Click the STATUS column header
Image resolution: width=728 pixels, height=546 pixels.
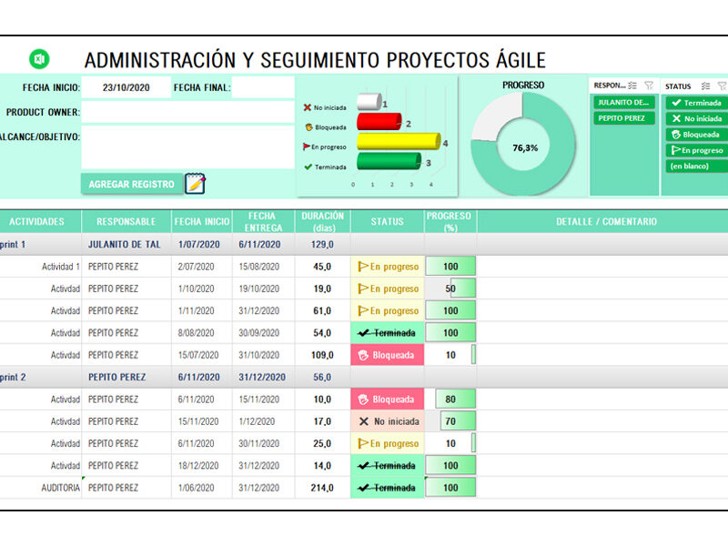pos(388,221)
